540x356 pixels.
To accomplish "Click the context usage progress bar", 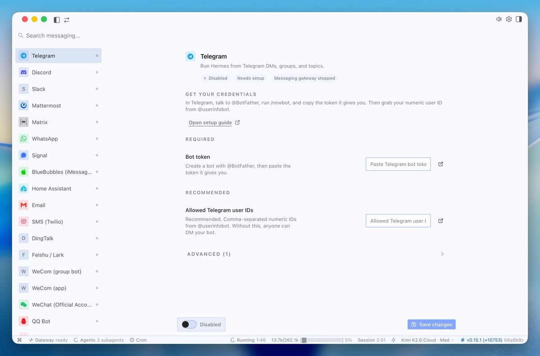I will click(x=322, y=340).
